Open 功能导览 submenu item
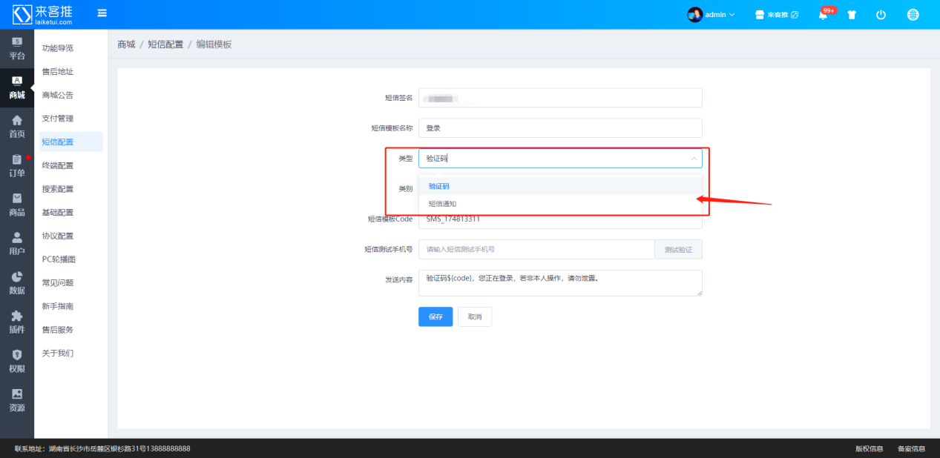This screenshot has height=458, width=940. pos(58,48)
